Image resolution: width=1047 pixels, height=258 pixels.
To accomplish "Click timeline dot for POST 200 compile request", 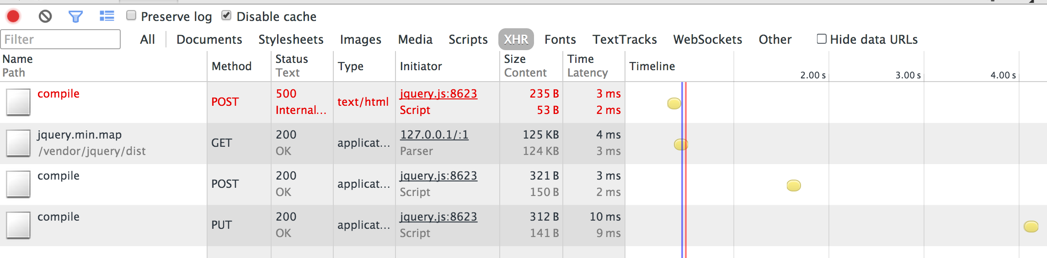I will (794, 186).
